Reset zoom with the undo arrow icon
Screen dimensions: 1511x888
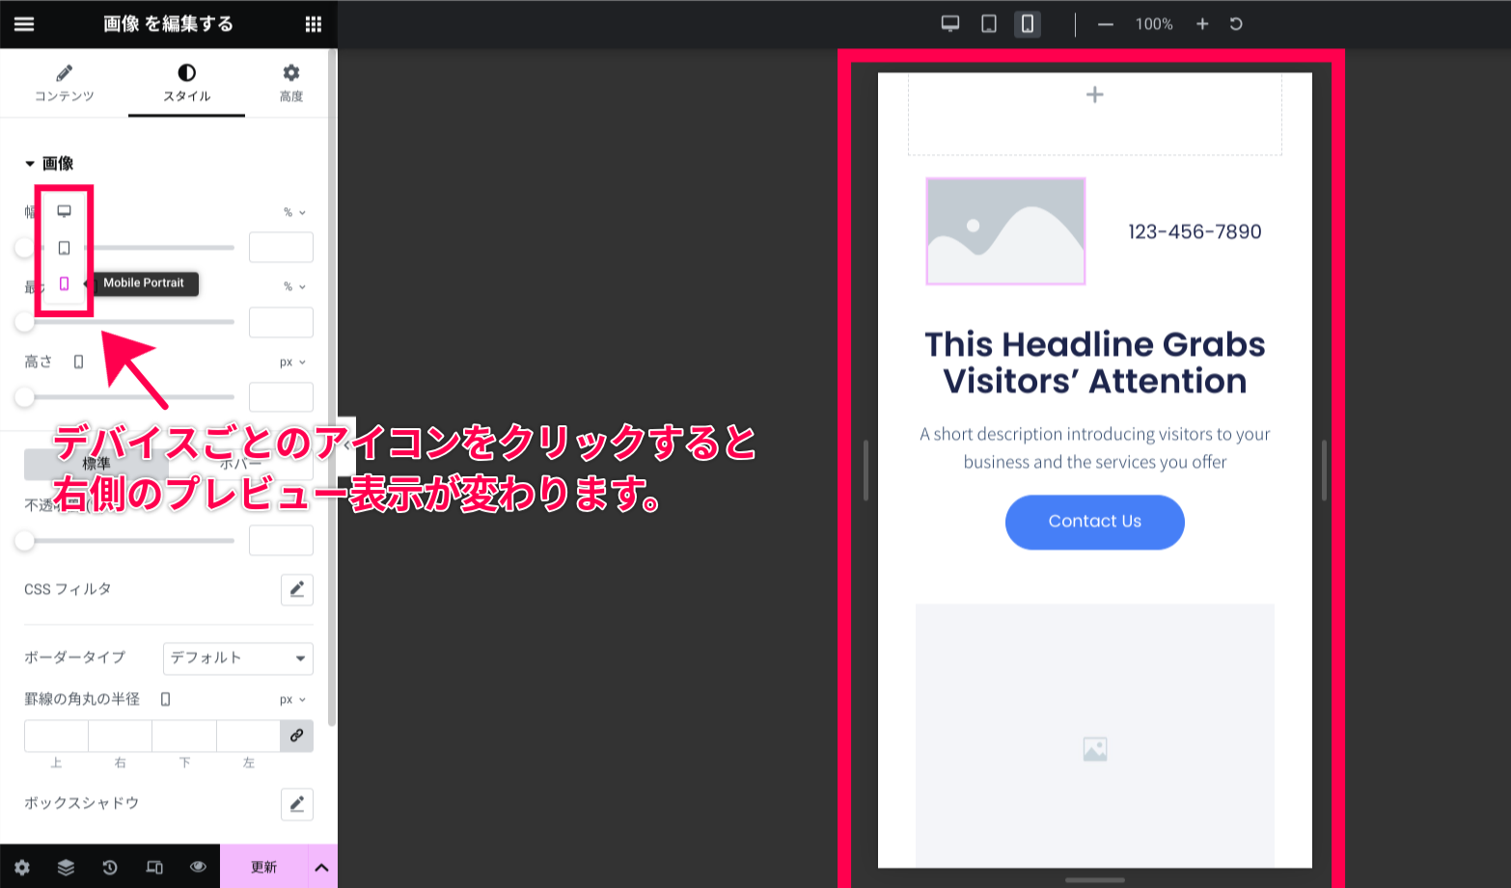coord(1236,24)
